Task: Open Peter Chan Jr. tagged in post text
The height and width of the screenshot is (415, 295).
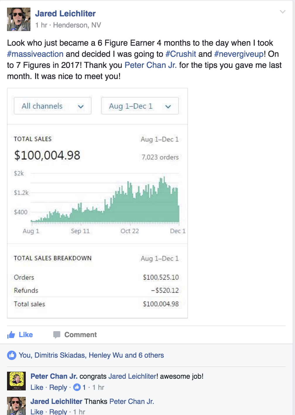Action: point(150,65)
